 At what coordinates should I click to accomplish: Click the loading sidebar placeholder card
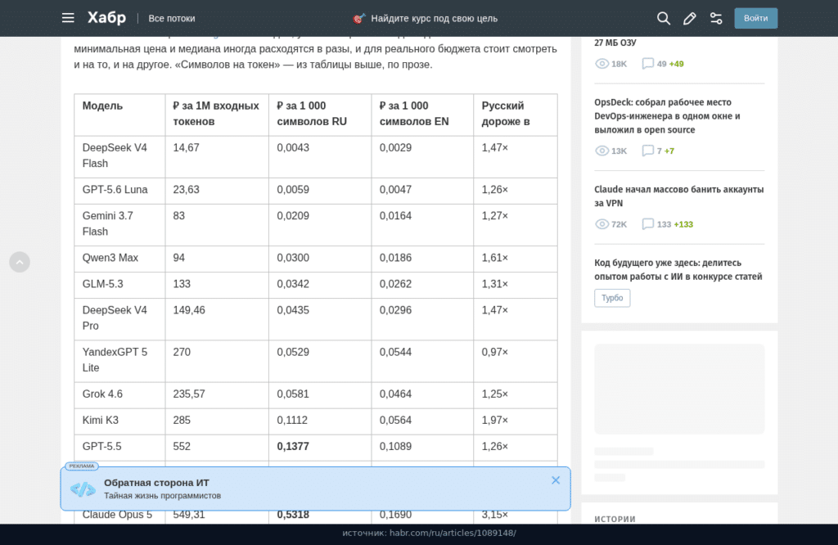(679, 389)
